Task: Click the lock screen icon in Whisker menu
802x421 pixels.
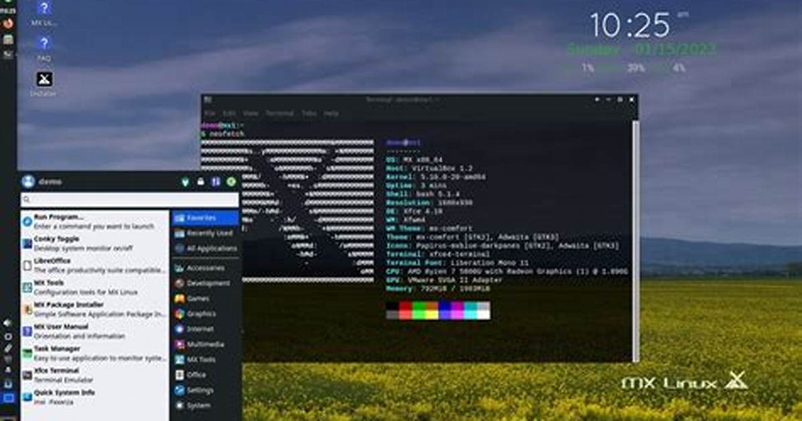Action: click(x=200, y=182)
